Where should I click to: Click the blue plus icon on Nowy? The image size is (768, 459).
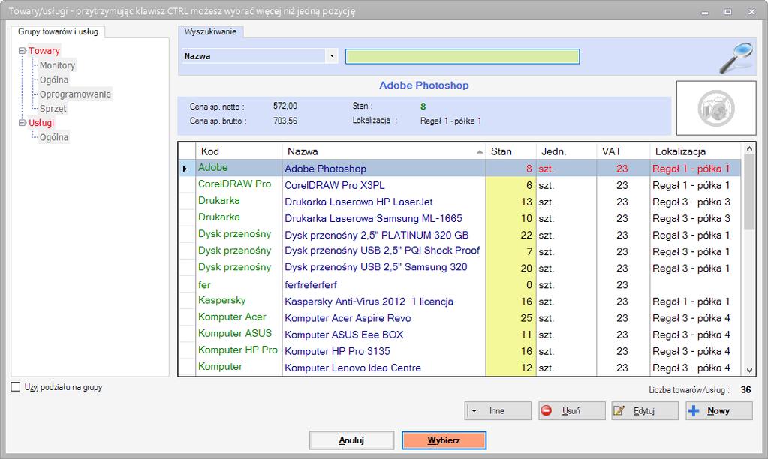point(694,410)
